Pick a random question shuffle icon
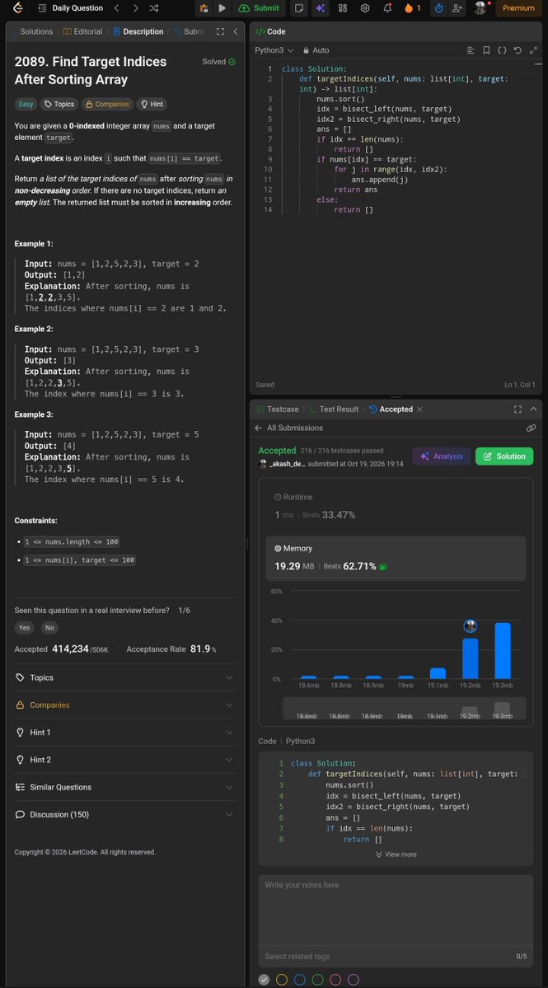The width and height of the screenshot is (548, 988). [154, 8]
